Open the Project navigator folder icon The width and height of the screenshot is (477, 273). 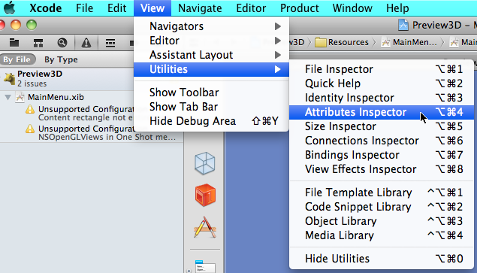point(14,43)
